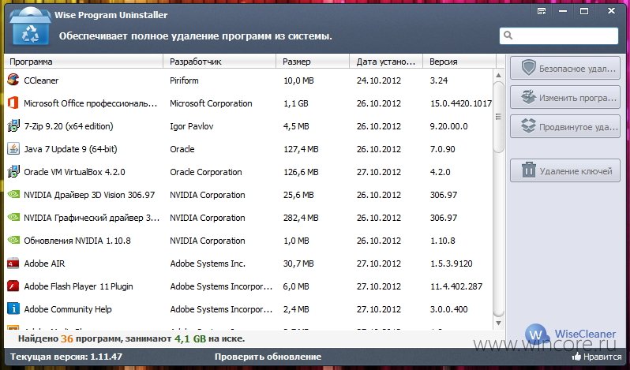This screenshot has height=370, width=630.
Task: Click the Wise Program Uninstaller logo icon
Action: [30, 28]
